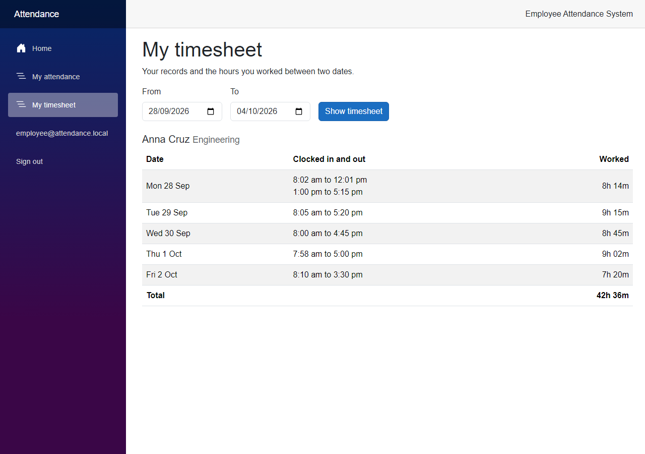This screenshot has height=454, width=645.
Task: Click the Total row label
Action: 155,296
